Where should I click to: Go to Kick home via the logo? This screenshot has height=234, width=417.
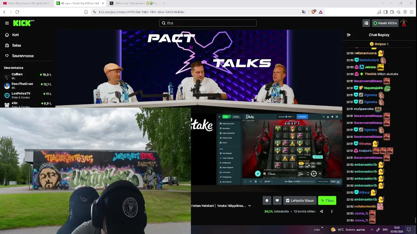(23, 23)
